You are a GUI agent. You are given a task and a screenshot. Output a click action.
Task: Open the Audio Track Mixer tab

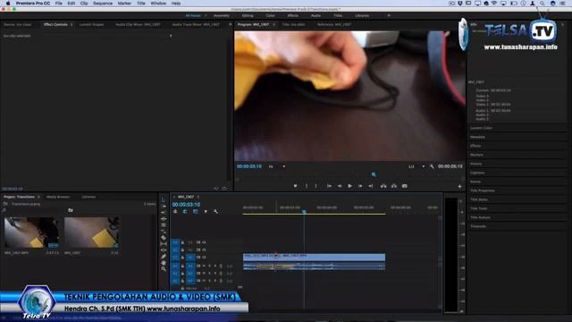click(196, 24)
